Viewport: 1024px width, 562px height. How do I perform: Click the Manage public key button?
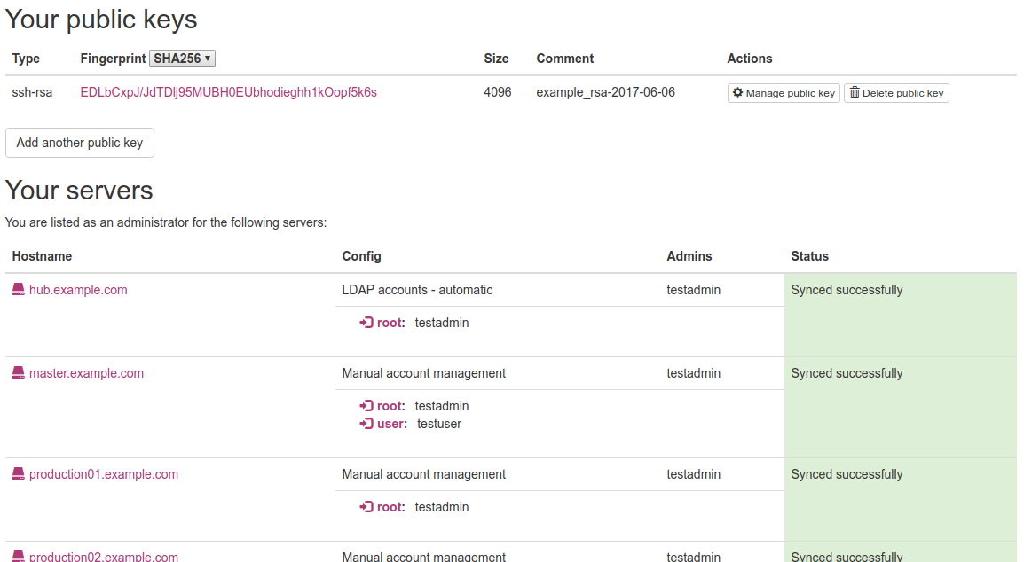click(784, 93)
